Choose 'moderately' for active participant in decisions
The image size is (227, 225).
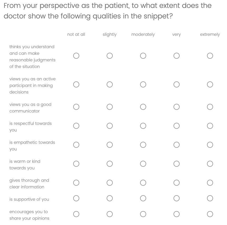tap(143, 85)
